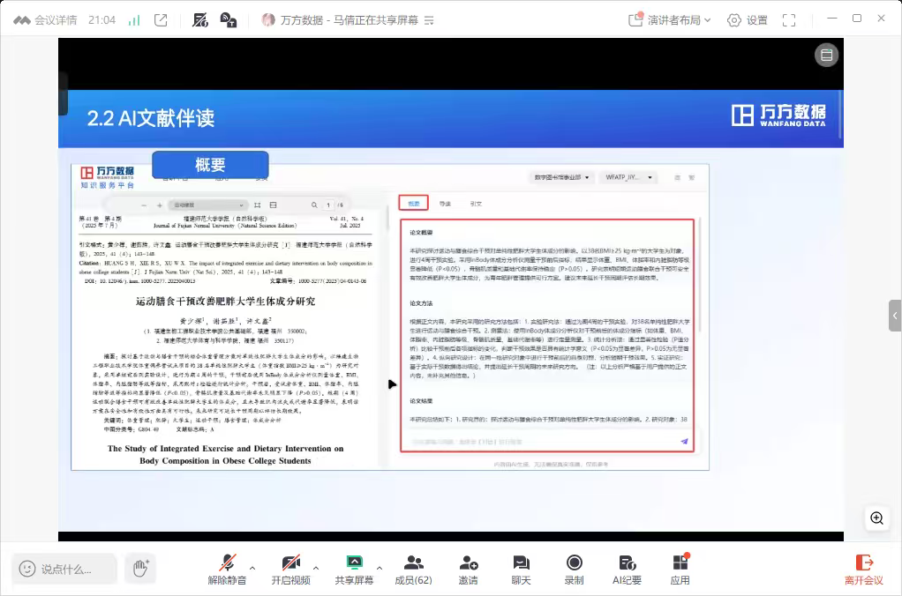Start recording with the 录制 button
This screenshot has height=596, width=902.
pos(574,569)
